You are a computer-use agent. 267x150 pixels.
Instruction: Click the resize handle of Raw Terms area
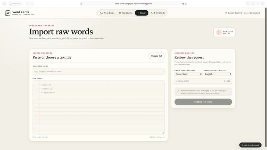[x=163, y=133]
